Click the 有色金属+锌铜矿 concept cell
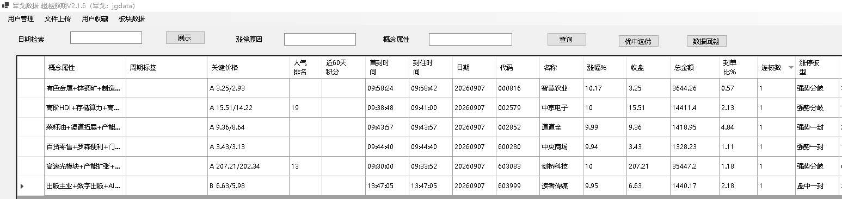Image resolution: width=842 pixels, height=199 pixels. click(85, 88)
